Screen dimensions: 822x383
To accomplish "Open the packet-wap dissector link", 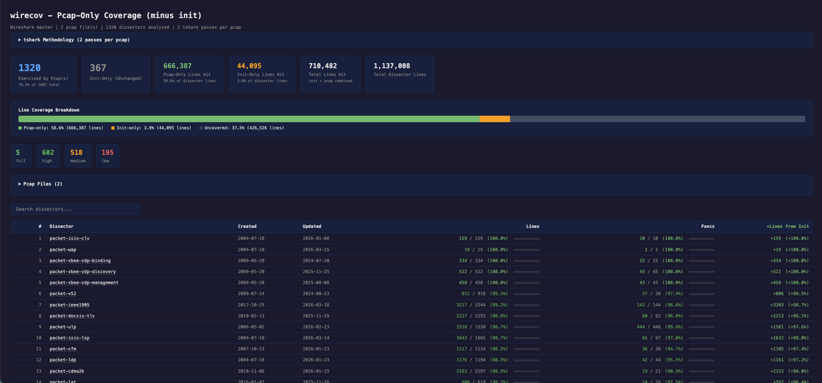I will pyautogui.click(x=63, y=250).
